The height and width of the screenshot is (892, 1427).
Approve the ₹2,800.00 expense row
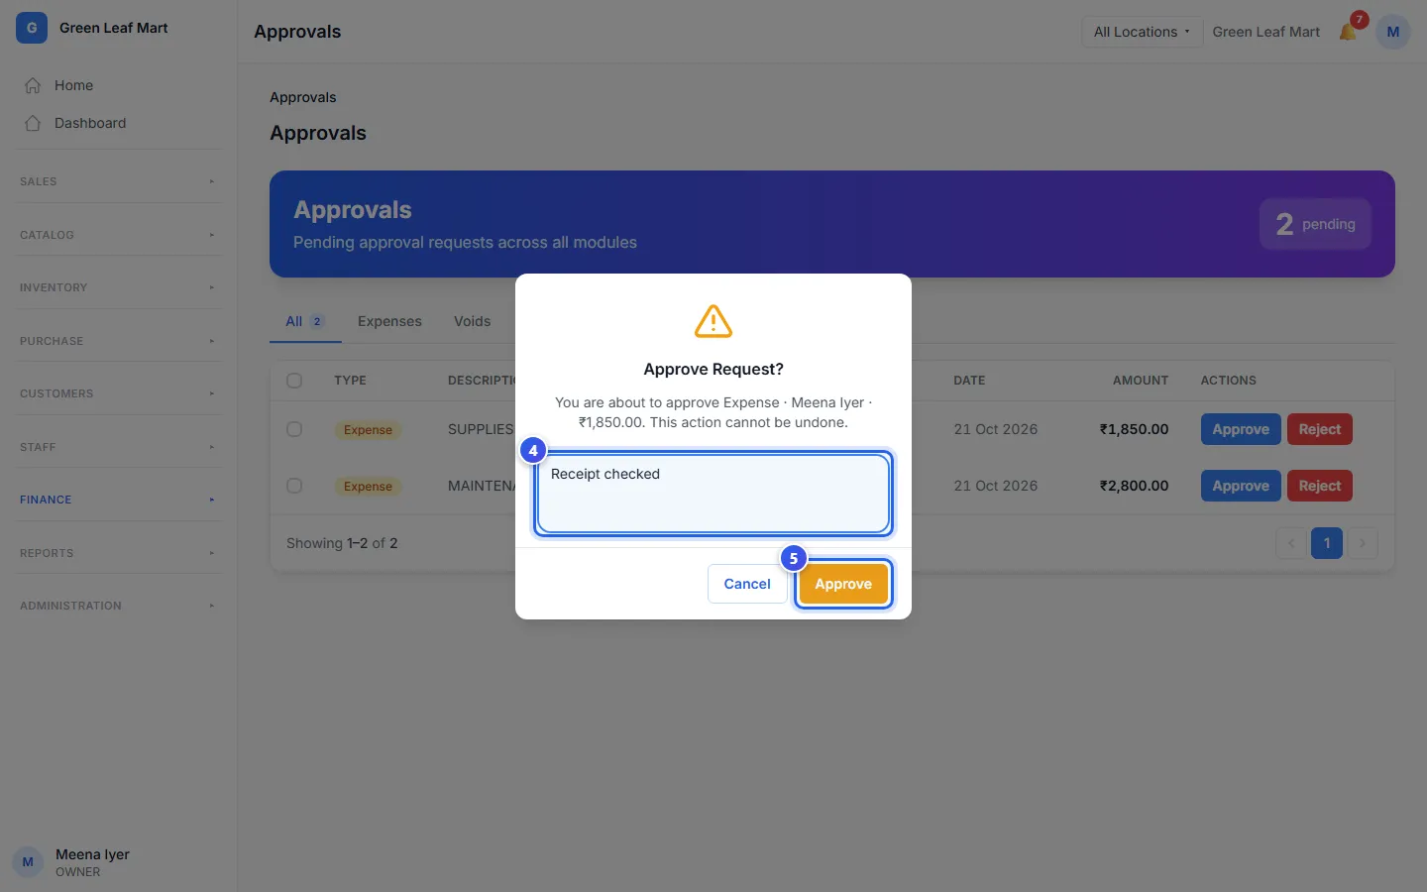click(x=1241, y=486)
